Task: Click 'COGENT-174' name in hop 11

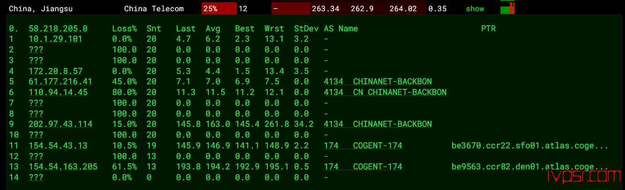Action: [377, 146]
